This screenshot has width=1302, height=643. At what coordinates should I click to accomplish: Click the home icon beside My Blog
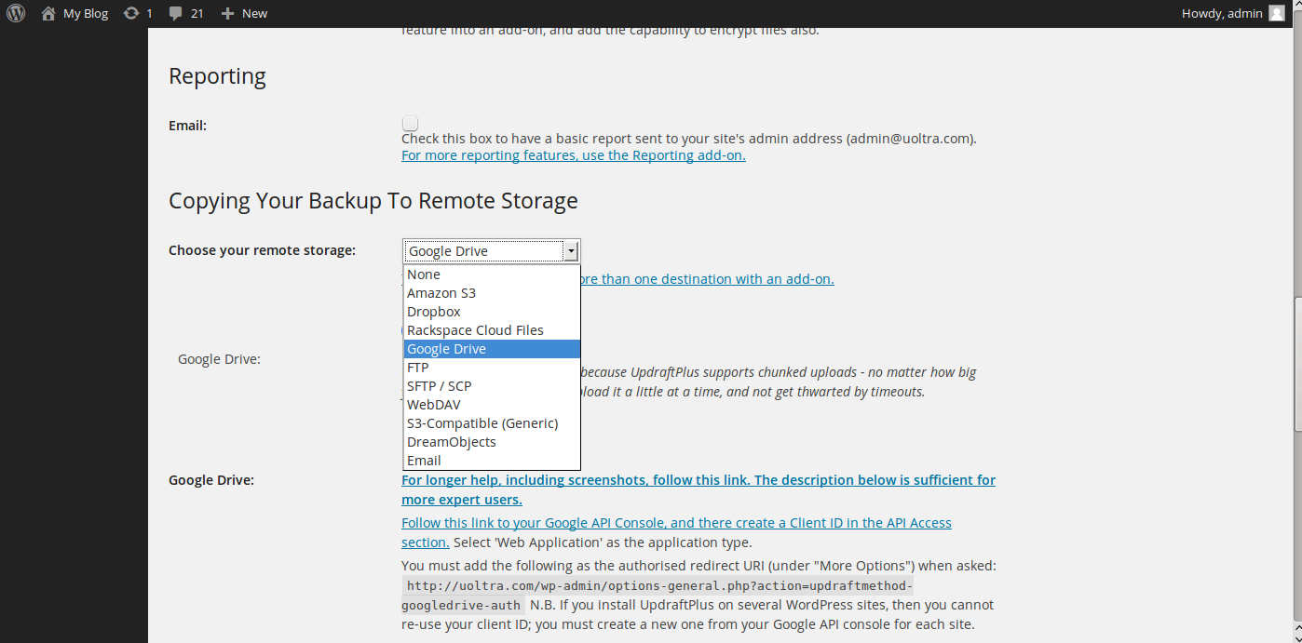(x=48, y=14)
